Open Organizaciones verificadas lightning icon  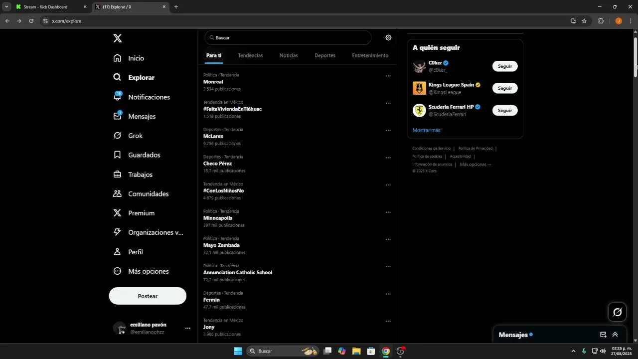coord(117,232)
